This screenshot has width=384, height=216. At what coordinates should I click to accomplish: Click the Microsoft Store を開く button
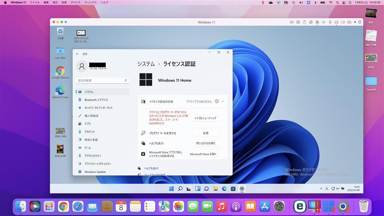tap(203, 154)
